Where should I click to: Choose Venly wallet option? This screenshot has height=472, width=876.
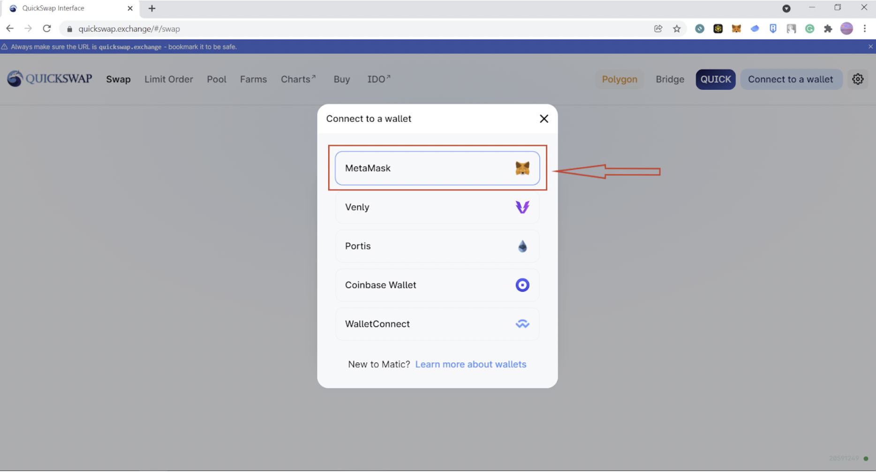(437, 207)
